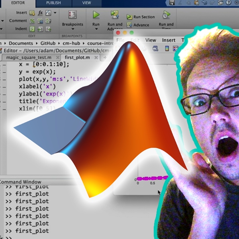The width and height of the screenshot is (239, 239).
Task: Click the Run and Advance icon
Action: pos(115,15)
